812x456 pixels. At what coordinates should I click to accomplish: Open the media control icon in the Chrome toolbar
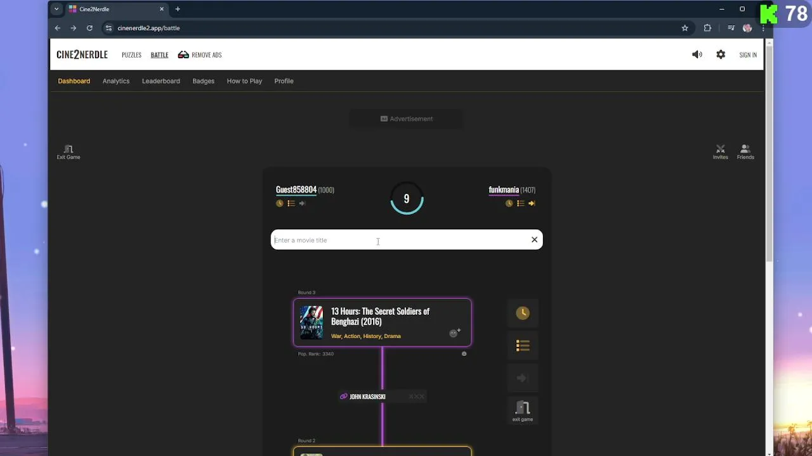[x=731, y=28]
